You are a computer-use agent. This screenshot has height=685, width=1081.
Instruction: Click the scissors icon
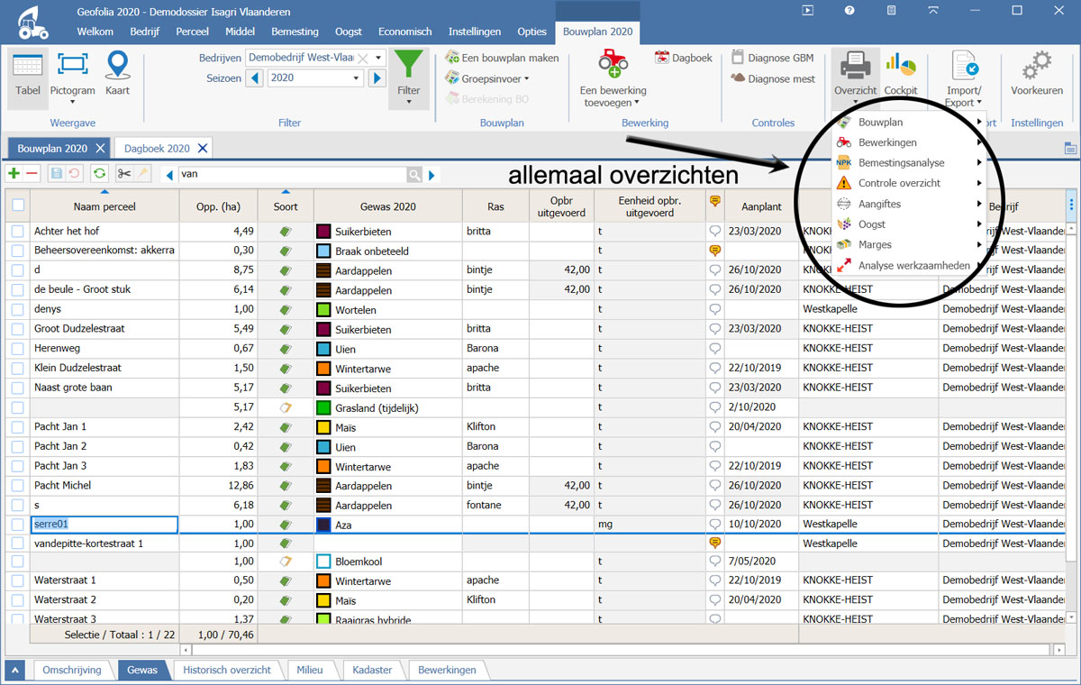tap(123, 173)
